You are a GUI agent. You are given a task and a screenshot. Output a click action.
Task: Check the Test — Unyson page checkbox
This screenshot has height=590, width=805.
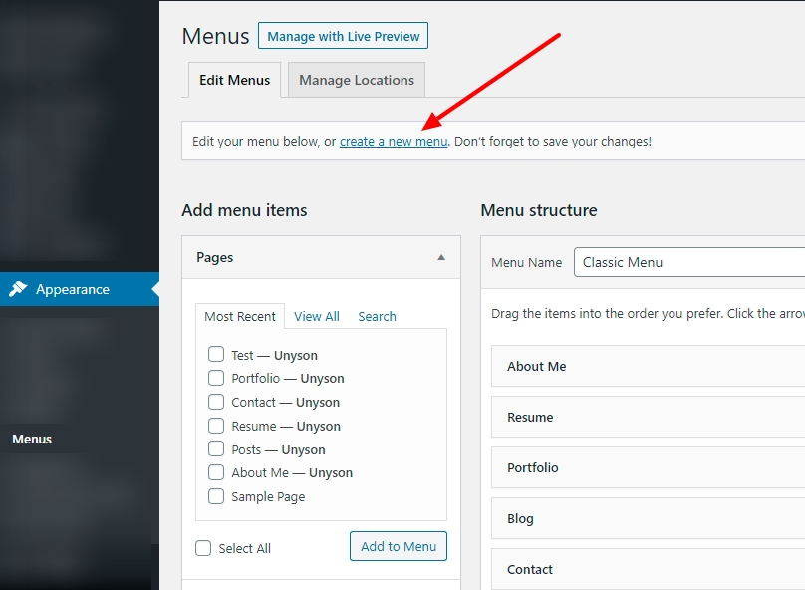click(216, 354)
